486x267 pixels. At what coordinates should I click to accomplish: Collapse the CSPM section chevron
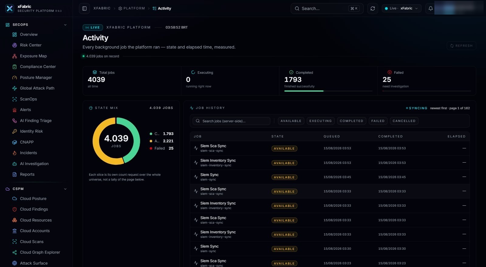tap(65, 189)
